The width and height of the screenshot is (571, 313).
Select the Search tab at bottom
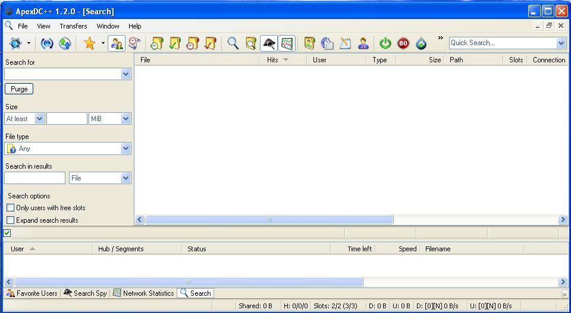click(196, 293)
